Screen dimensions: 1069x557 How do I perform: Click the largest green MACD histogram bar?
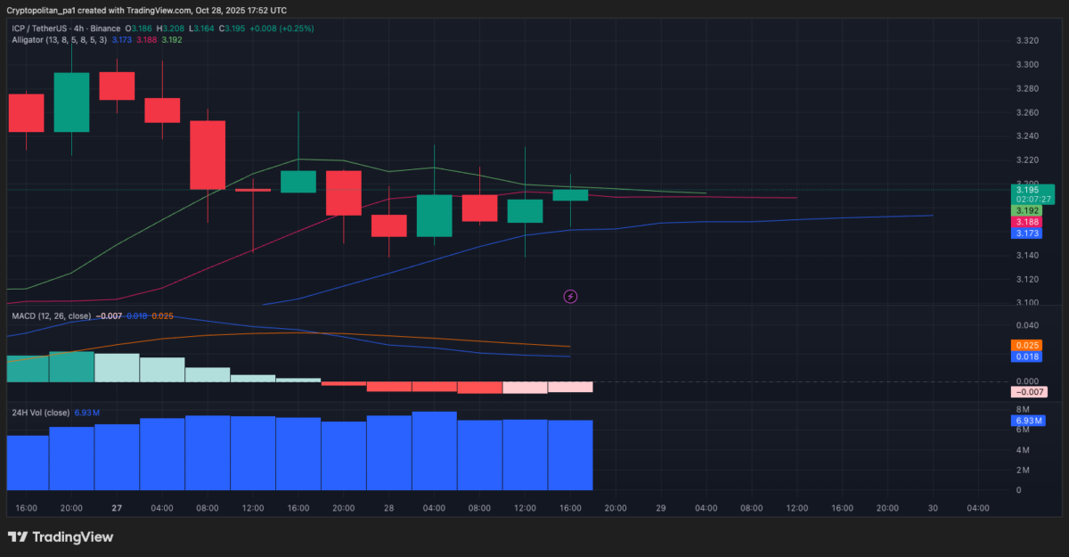pyautogui.click(x=71, y=367)
